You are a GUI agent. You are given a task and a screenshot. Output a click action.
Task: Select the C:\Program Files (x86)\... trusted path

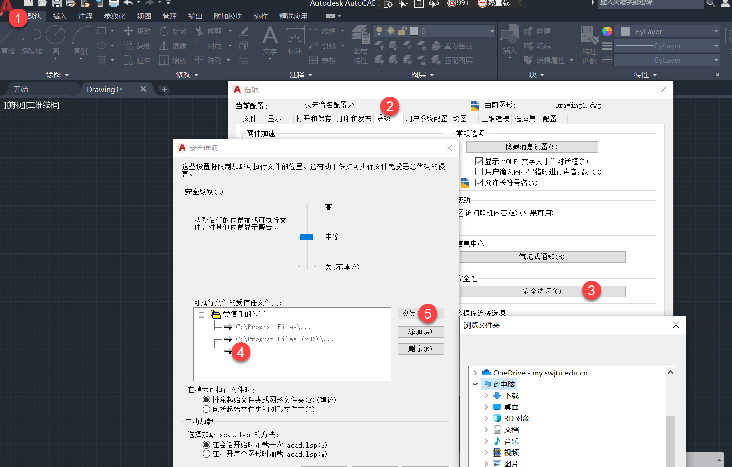(285, 339)
